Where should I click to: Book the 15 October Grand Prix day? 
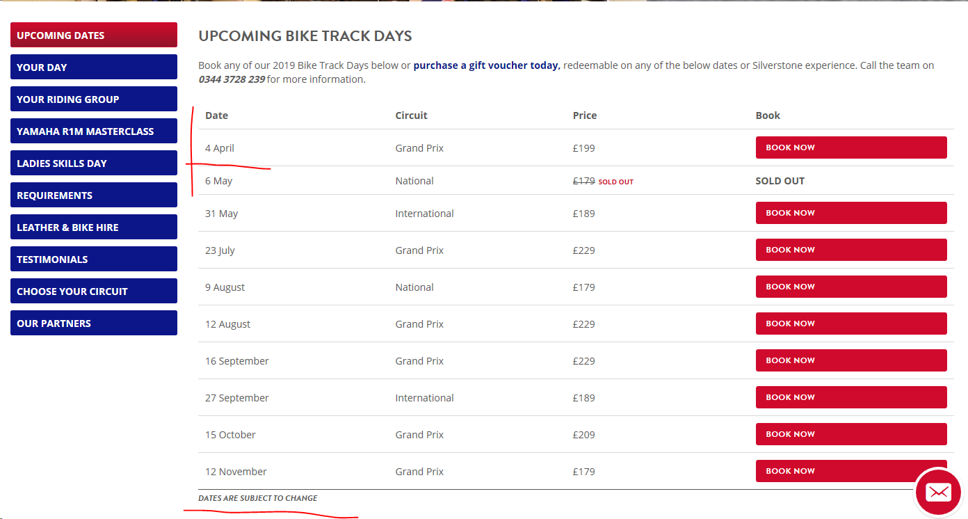point(850,434)
